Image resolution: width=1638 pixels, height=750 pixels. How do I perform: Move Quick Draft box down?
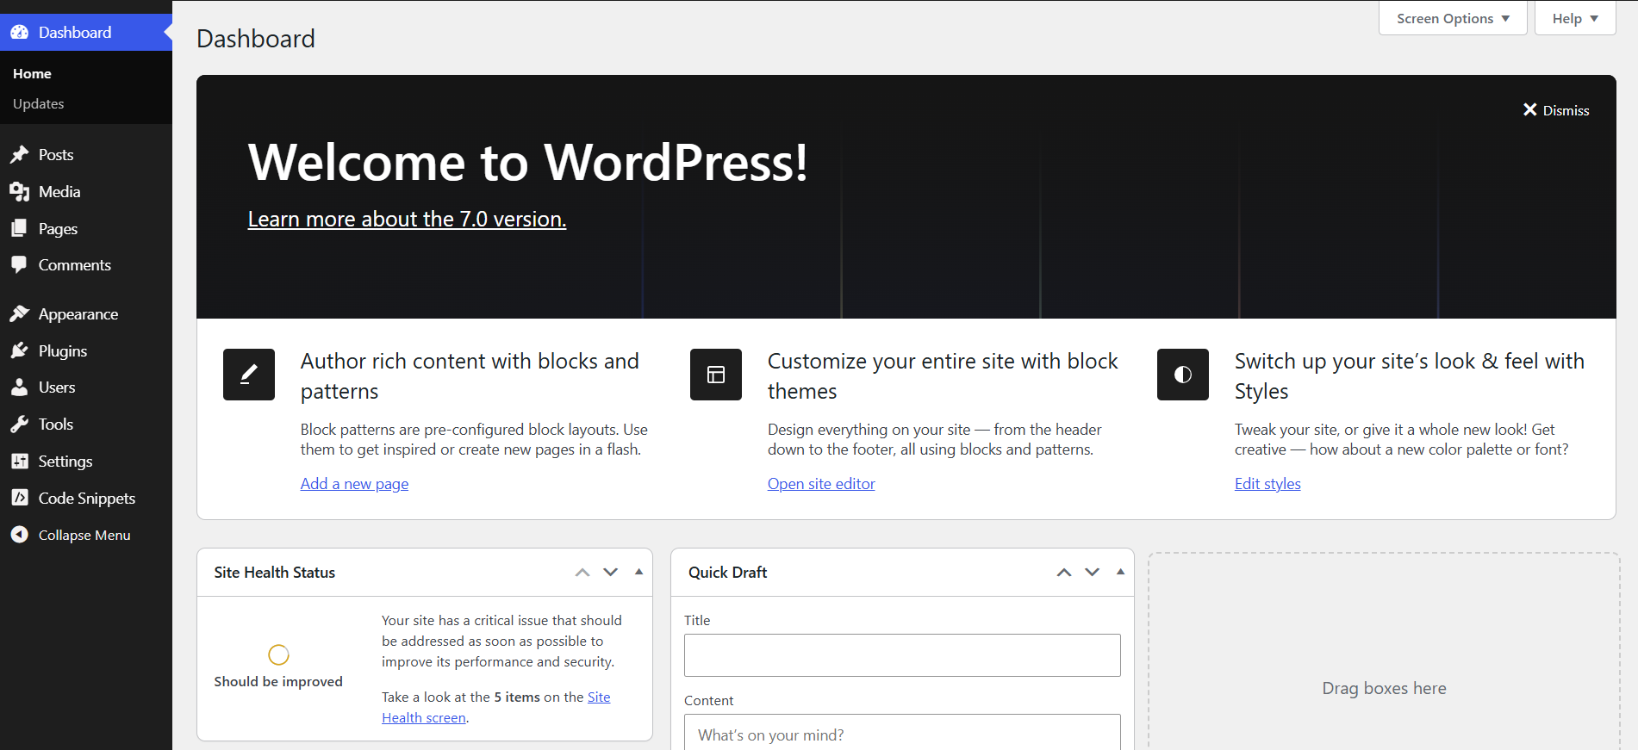coord(1093,573)
